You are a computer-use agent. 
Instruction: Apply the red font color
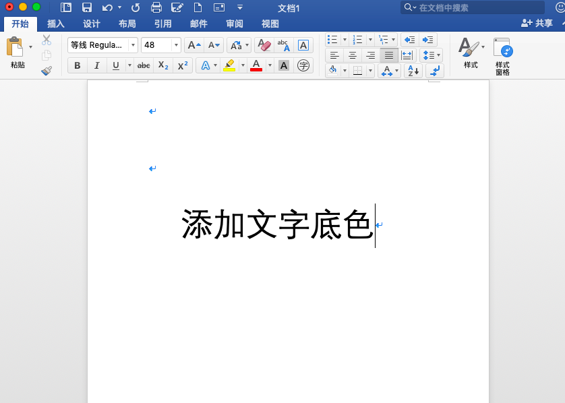pyautogui.click(x=256, y=65)
